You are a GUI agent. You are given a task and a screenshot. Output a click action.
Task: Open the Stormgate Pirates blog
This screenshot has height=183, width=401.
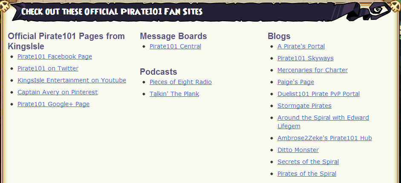click(x=304, y=106)
